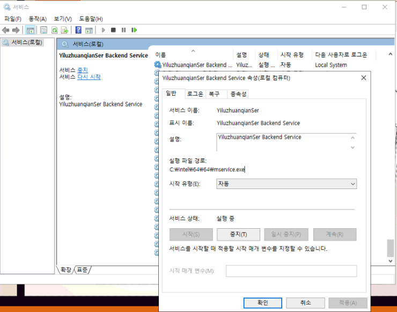Toggle the action pane toolbar icon
Viewport: 397px width, 312px height.
[89, 30]
